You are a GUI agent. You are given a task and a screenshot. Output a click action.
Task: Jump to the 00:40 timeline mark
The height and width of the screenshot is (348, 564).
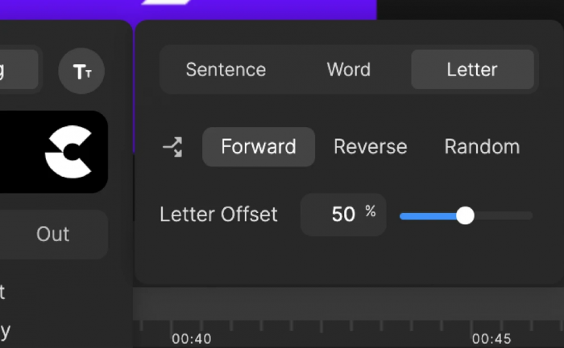(192, 338)
